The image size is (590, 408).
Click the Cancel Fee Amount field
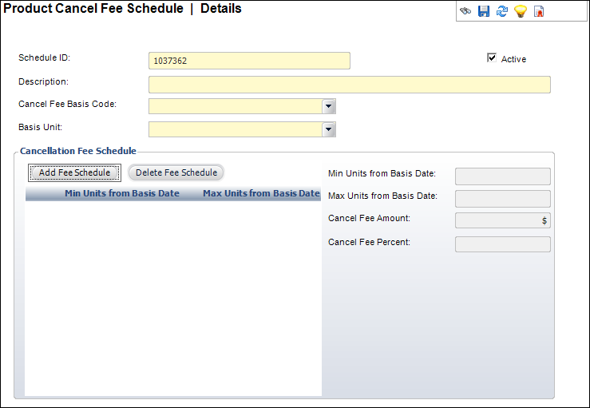click(503, 220)
